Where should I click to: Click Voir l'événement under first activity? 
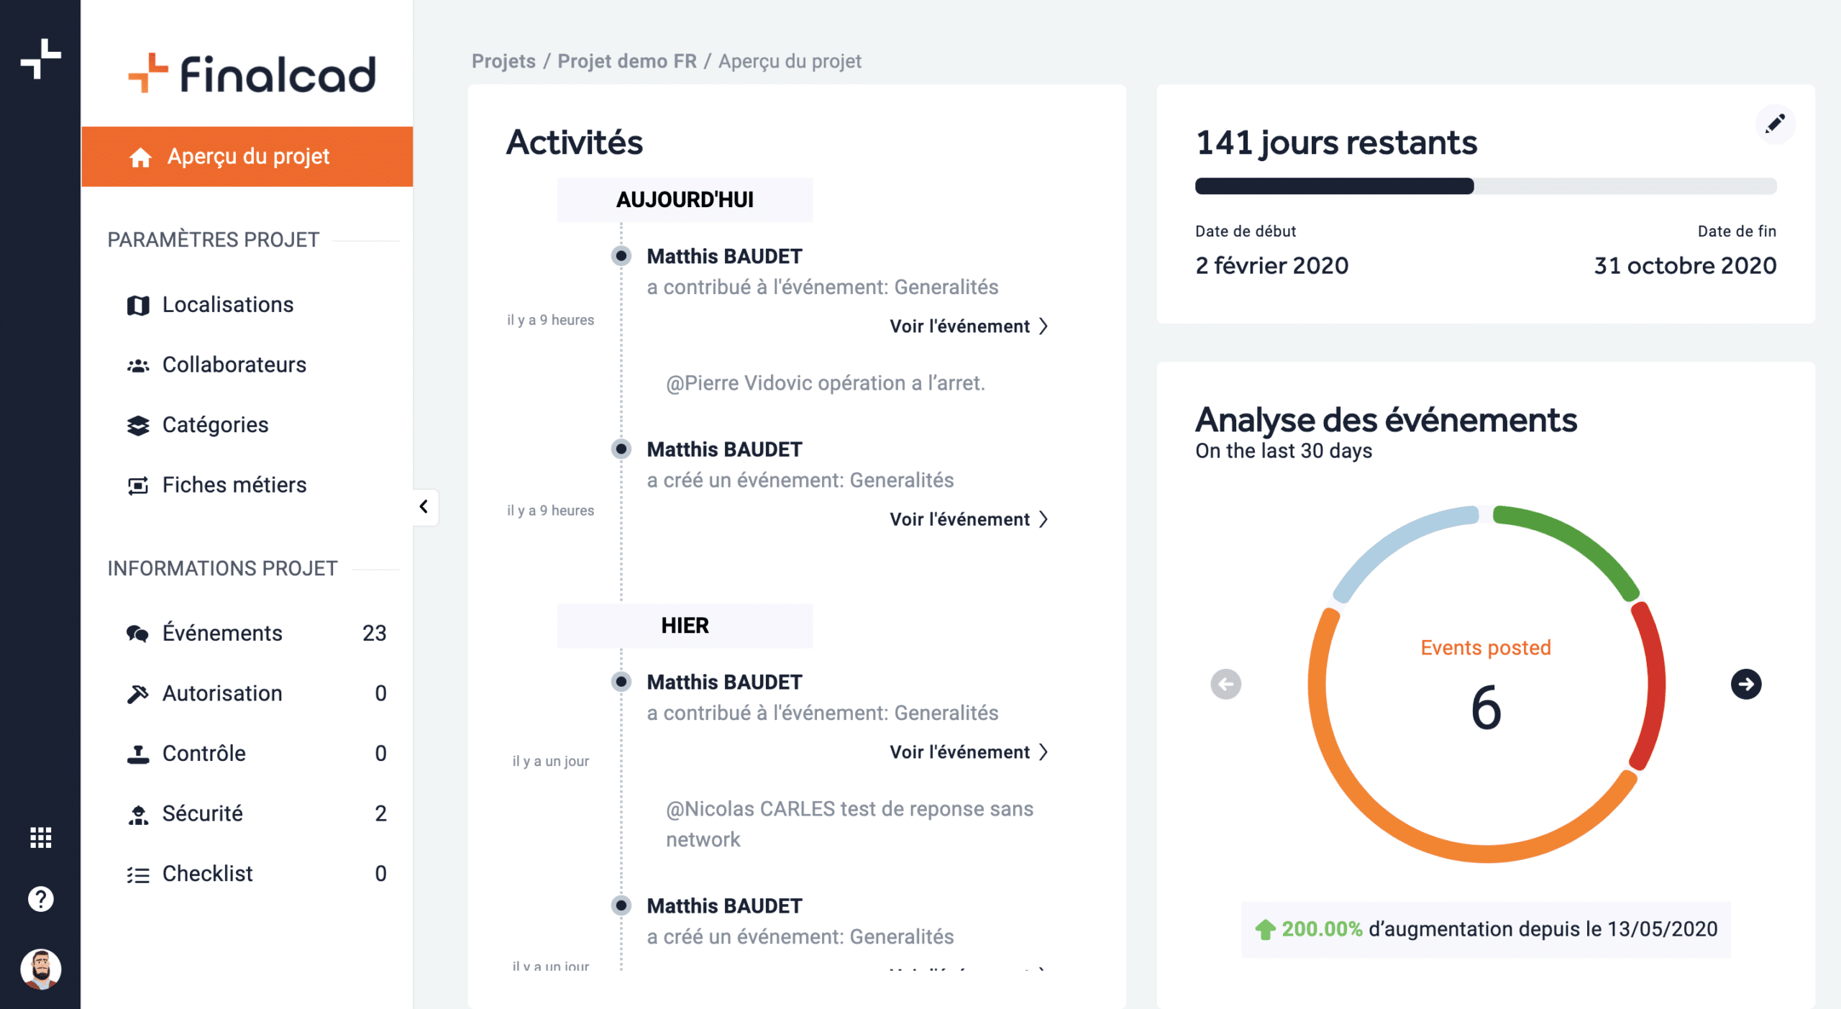point(968,327)
